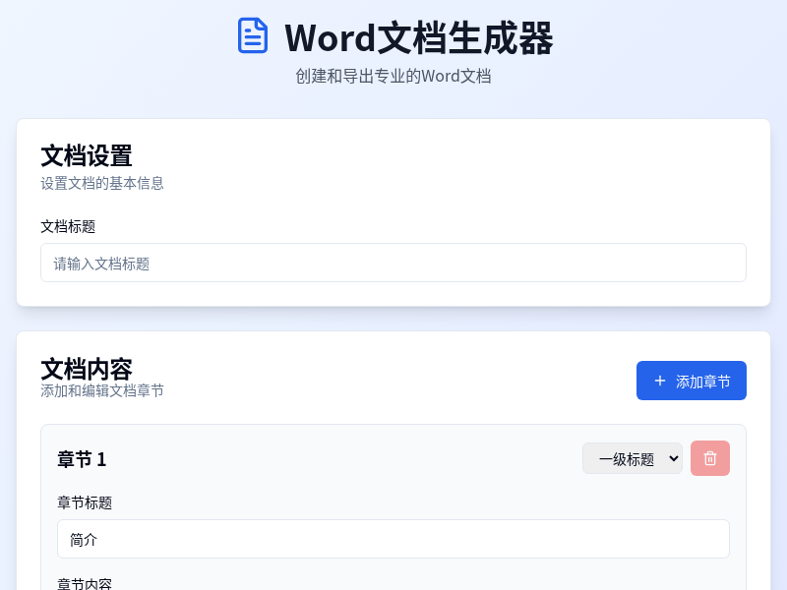Click the 文档内容 section header
The image size is (787, 590).
coord(87,368)
